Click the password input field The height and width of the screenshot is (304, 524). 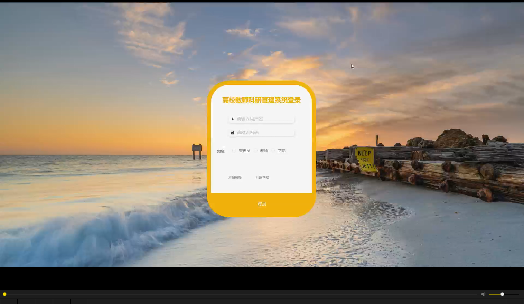(x=261, y=133)
